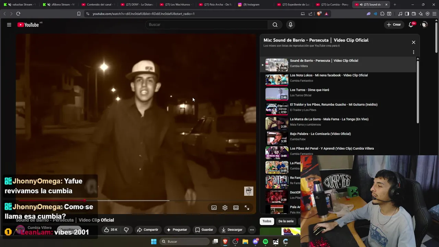This screenshot has height=247, width=439.
Task: Start voice search with microphone icon
Action: click(x=290, y=25)
